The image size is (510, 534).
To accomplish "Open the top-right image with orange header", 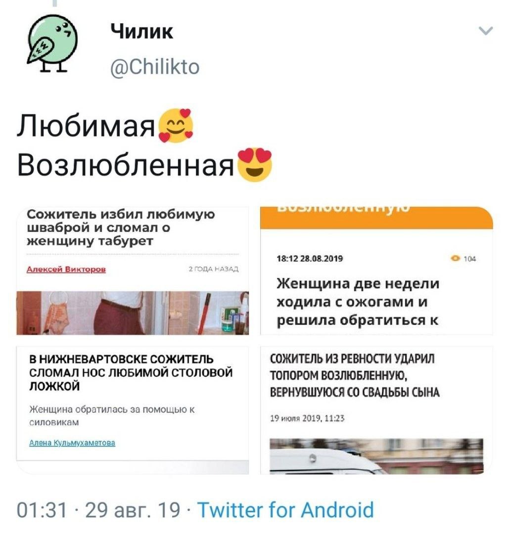I will tap(376, 271).
